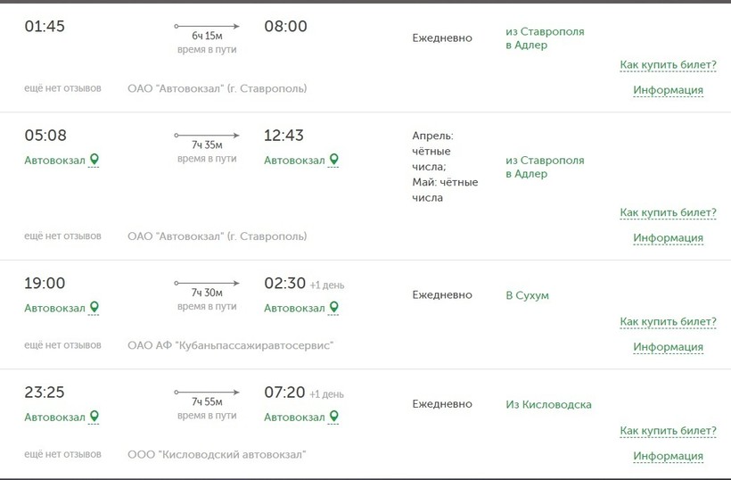Screen dimensions: 731x480
Task: Click carrier name ОАО АФ "Кубаньпассажиравтосервис"
Action: 230,345
